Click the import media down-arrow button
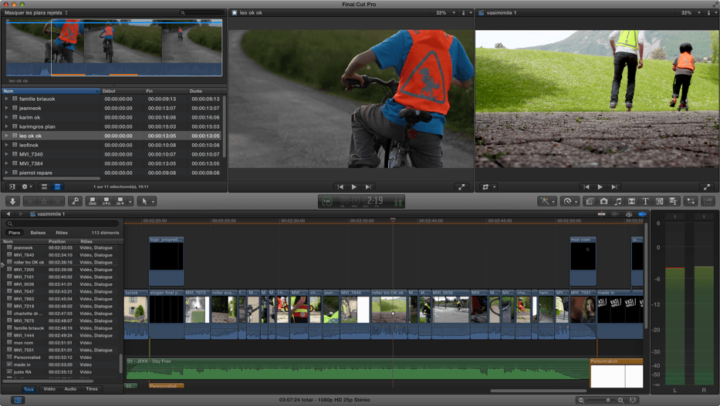The height and width of the screenshot is (406, 720). click(x=12, y=201)
